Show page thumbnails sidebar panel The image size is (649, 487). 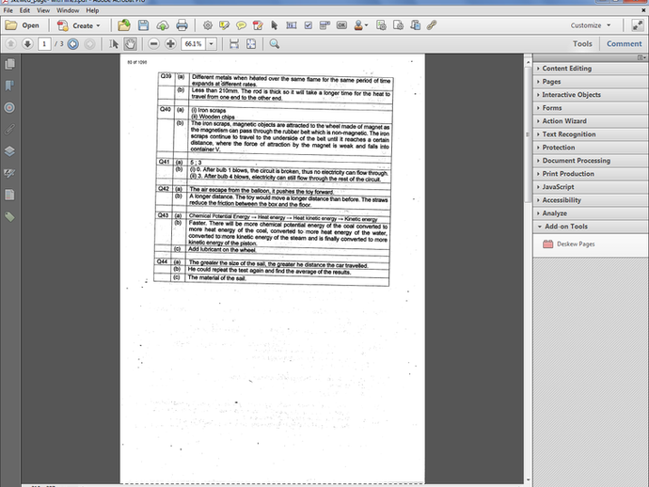(x=9, y=64)
